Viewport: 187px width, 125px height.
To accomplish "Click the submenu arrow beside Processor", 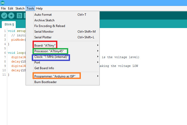I will [98, 51].
